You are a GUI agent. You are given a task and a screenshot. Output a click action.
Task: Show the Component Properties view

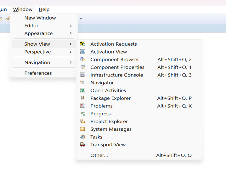139,67
